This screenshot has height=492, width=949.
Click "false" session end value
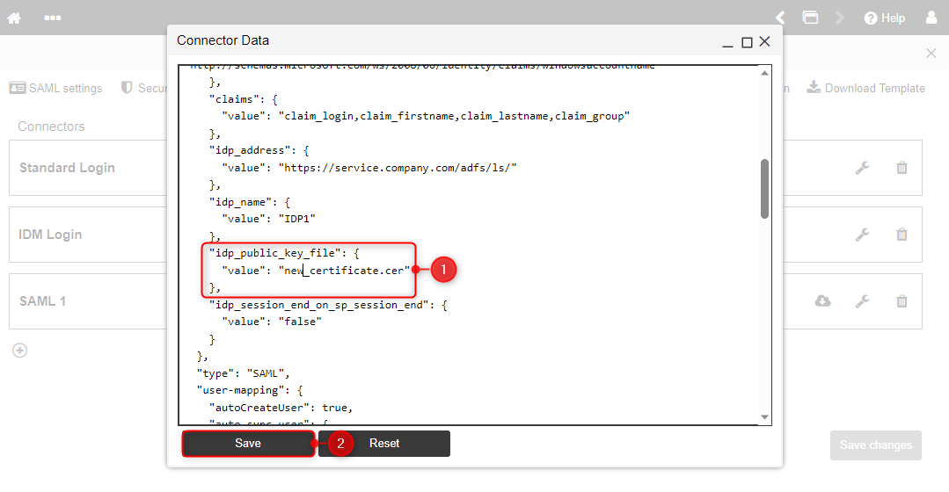pos(300,322)
